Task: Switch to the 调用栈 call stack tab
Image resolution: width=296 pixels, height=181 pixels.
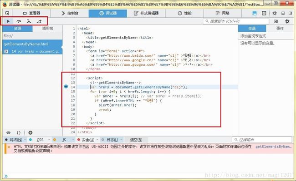Action: click(47, 29)
